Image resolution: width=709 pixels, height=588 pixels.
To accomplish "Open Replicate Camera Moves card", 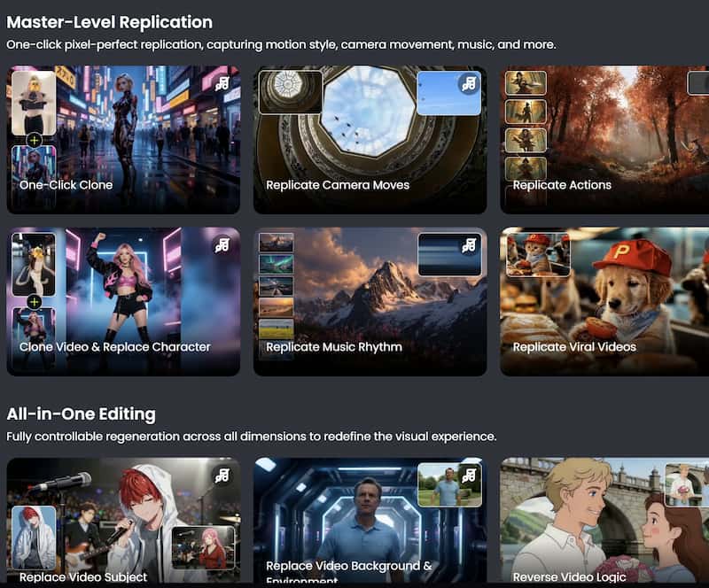I will (370, 140).
